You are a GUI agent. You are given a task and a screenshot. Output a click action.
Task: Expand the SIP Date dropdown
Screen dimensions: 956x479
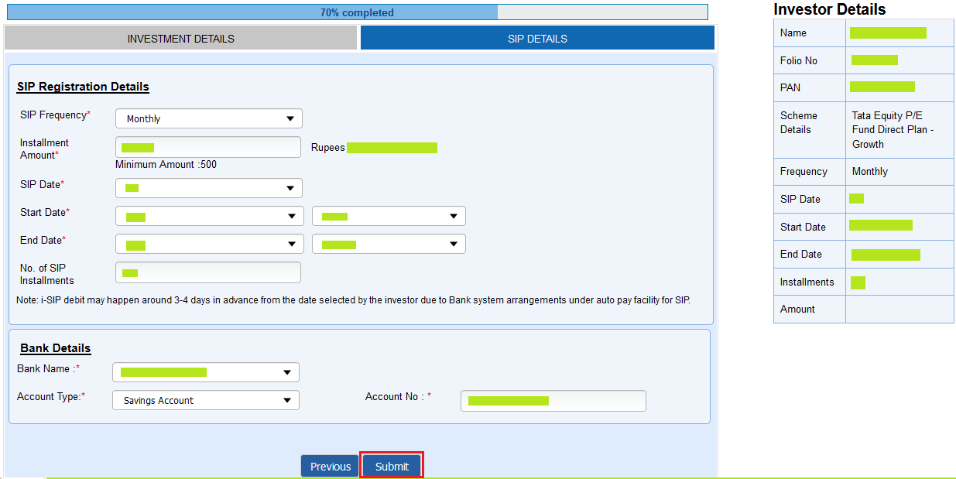[207, 187]
